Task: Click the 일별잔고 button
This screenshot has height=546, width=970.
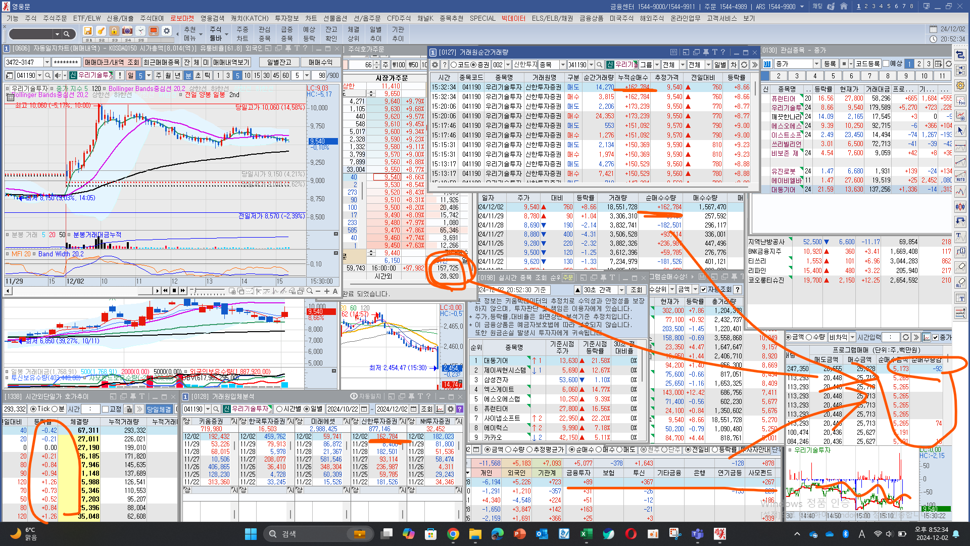Action: click(279, 62)
